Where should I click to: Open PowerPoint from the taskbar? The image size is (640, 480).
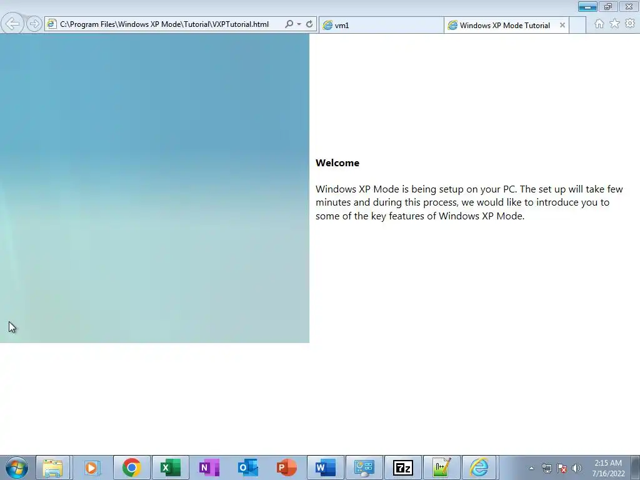(286, 467)
